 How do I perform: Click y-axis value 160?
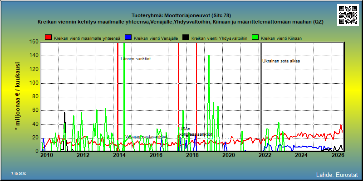pyautogui.click(x=34, y=42)
